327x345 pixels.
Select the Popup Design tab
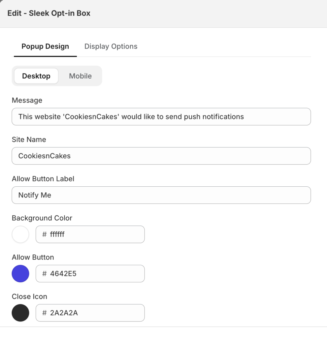click(x=45, y=46)
